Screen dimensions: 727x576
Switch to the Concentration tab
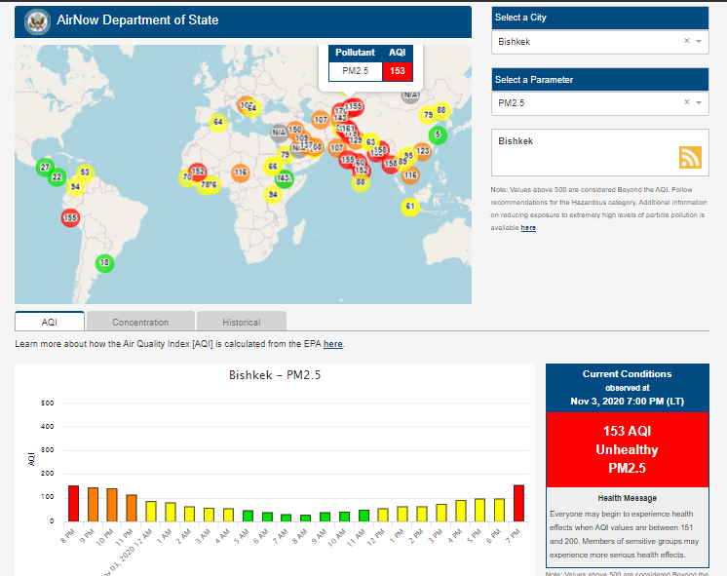[x=140, y=322]
